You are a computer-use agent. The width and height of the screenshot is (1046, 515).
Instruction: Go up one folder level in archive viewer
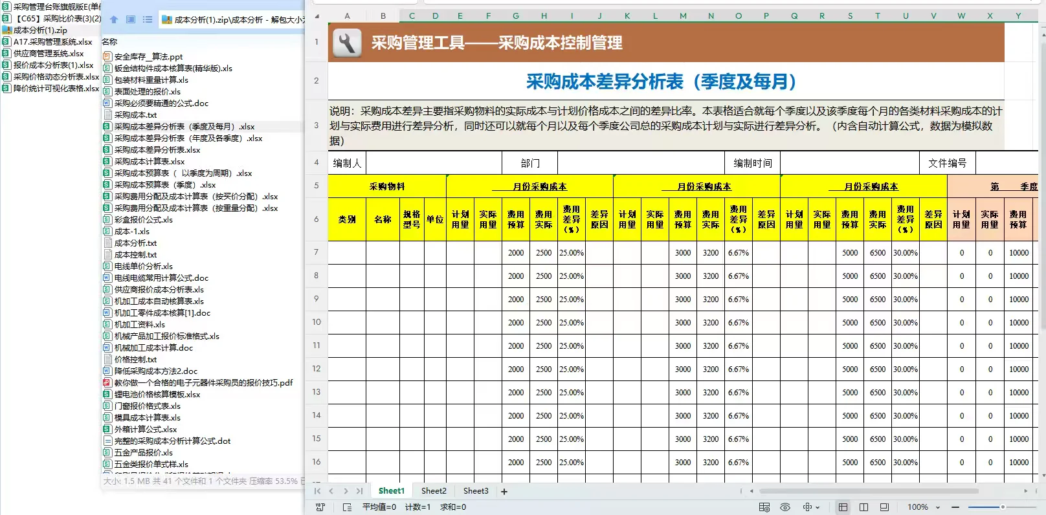(114, 19)
